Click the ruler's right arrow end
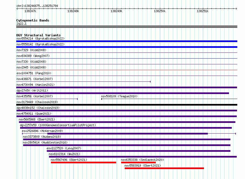The width and height of the screenshot is (245, 179). click(236, 9)
